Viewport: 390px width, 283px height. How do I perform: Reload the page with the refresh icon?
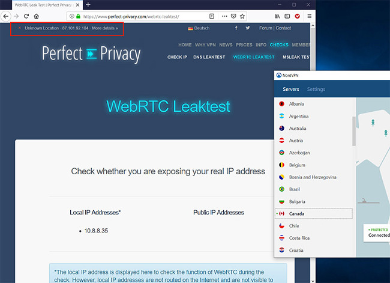point(26,16)
